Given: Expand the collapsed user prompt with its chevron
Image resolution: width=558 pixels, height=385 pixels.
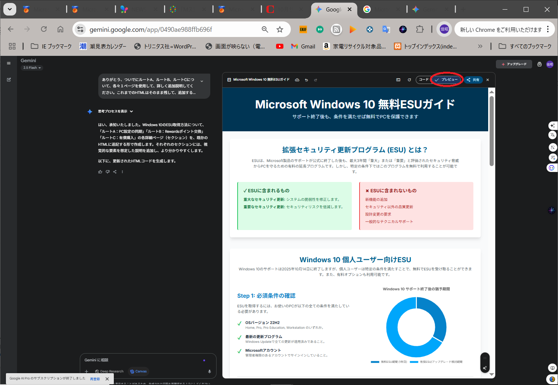Looking at the screenshot, I should click(x=202, y=81).
